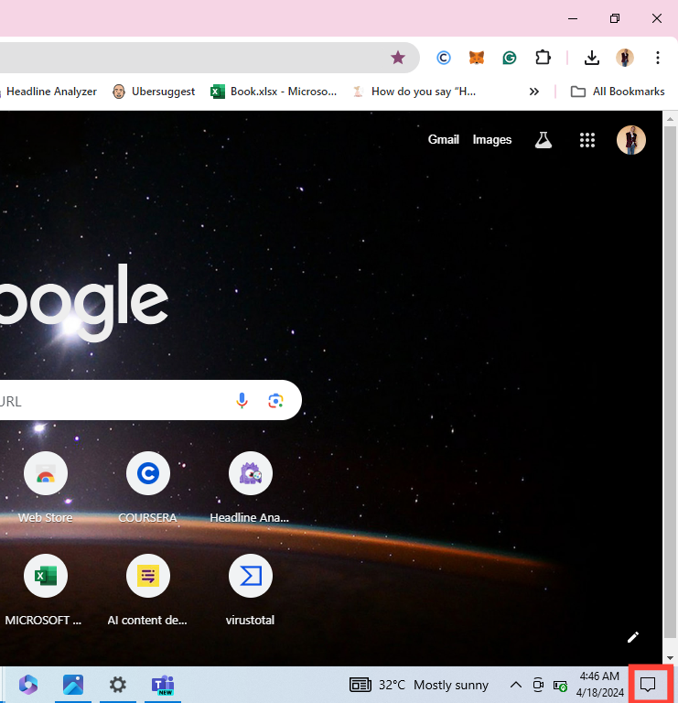Open the MICROSOFT Excel shortcut tile
Image resolution: width=678 pixels, height=703 pixels.
pyautogui.click(x=45, y=590)
